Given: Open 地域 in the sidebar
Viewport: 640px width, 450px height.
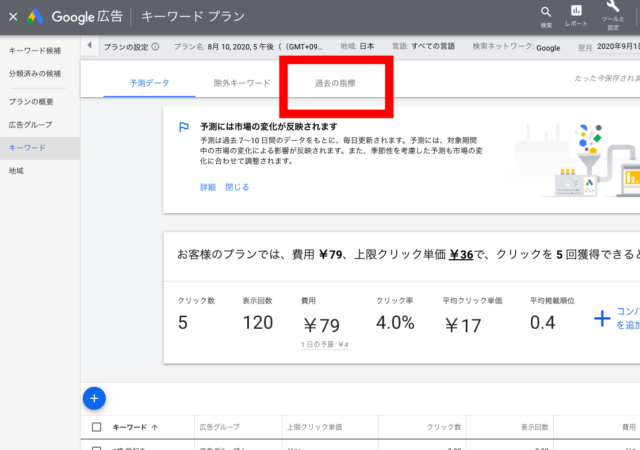Looking at the screenshot, I should coord(16,171).
